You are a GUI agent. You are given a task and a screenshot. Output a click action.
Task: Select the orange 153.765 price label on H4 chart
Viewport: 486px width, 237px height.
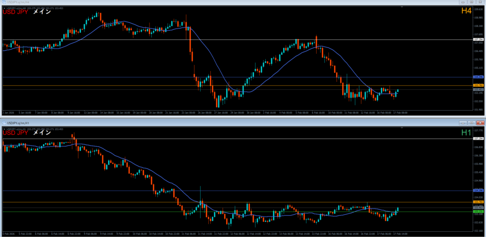pos(478,85)
